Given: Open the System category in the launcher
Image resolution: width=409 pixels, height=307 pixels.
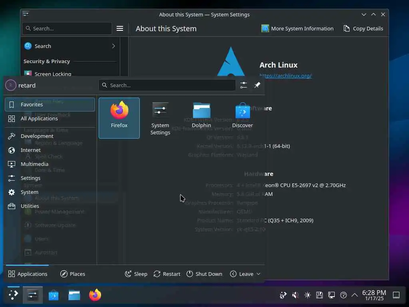Looking at the screenshot, I should [50, 192].
